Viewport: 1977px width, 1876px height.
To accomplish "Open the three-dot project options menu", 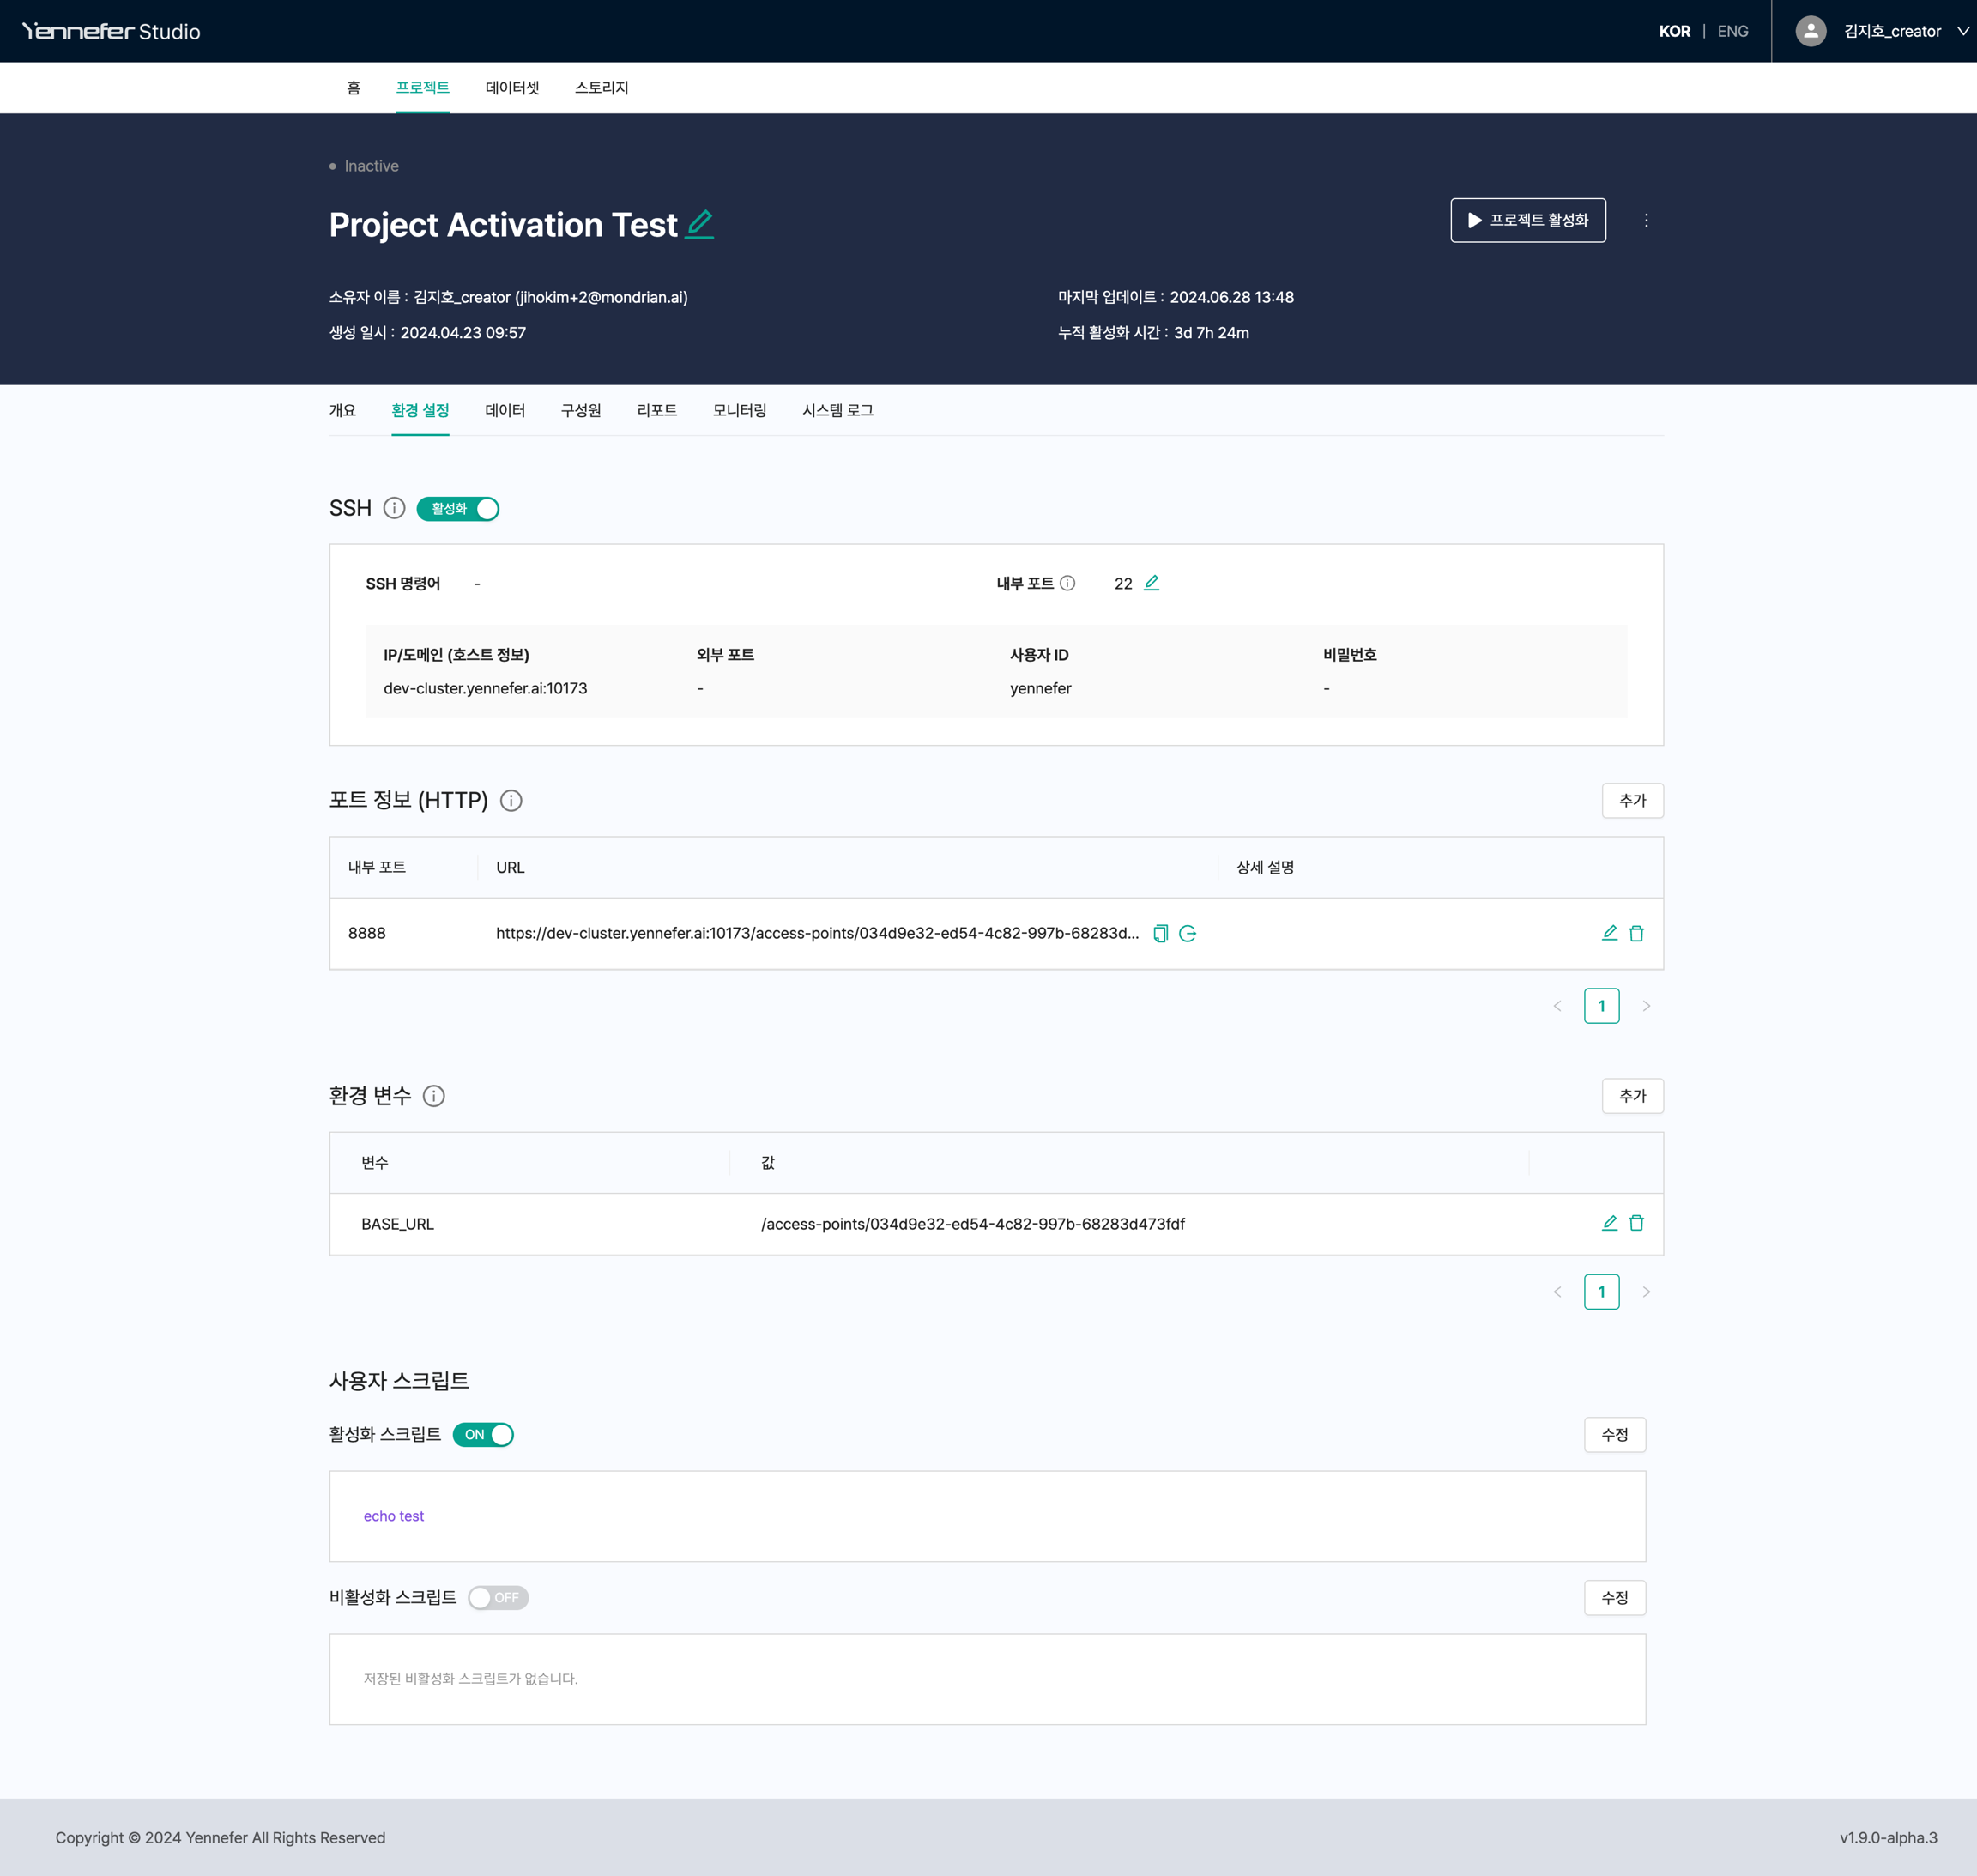I will tap(1646, 220).
